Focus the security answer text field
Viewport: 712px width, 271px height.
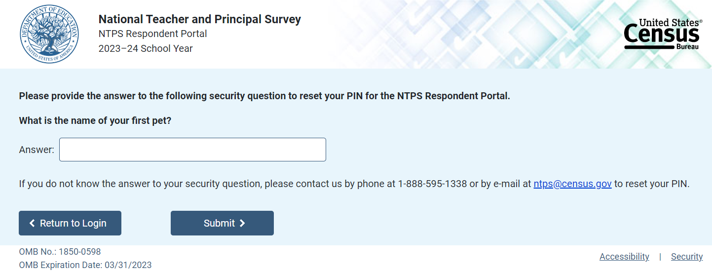pyautogui.click(x=192, y=150)
